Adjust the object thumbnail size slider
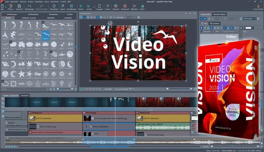Screen dimensions: 264x152 click(x=65, y=89)
